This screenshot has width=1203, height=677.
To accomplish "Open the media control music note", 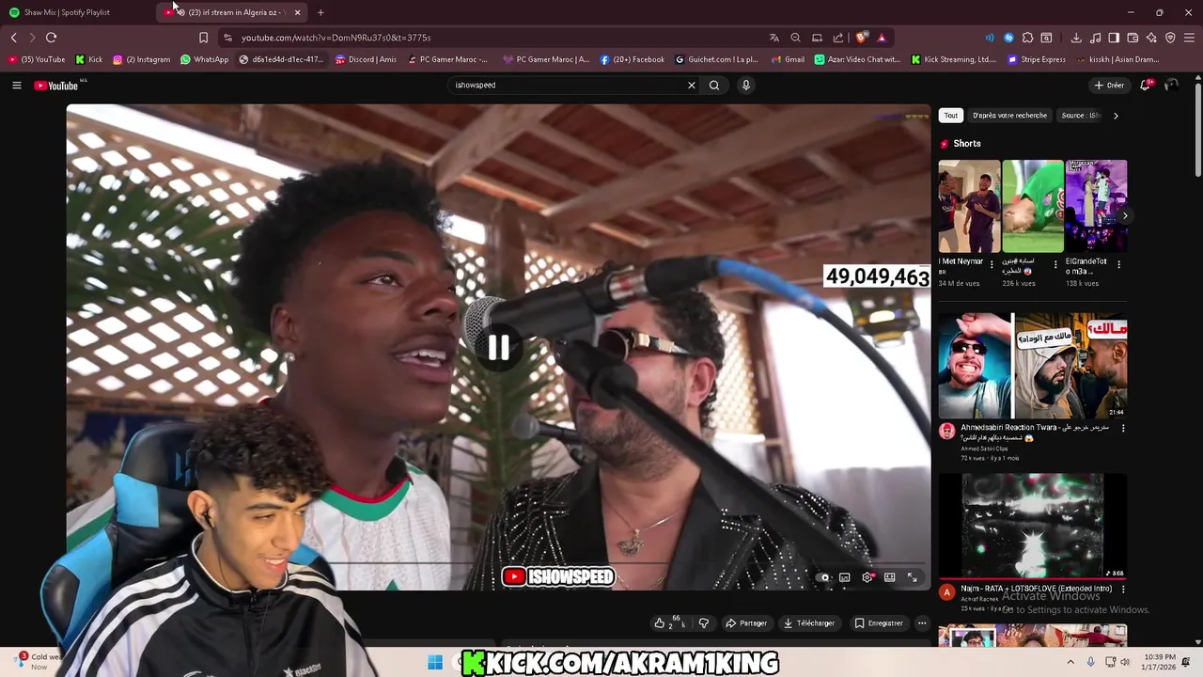I will (1095, 38).
